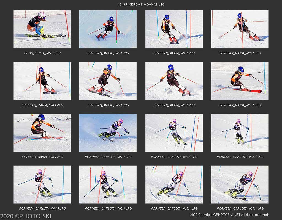Click the ESTEBAN_MARIA_007.1.JPG thumbnail
282x220 pixels.
coord(240,81)
